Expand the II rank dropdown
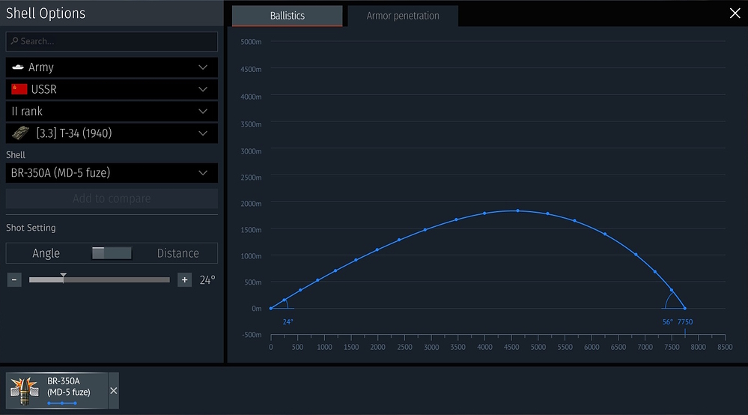Viewport: 748px width, 415px height. tap(202, 112)
